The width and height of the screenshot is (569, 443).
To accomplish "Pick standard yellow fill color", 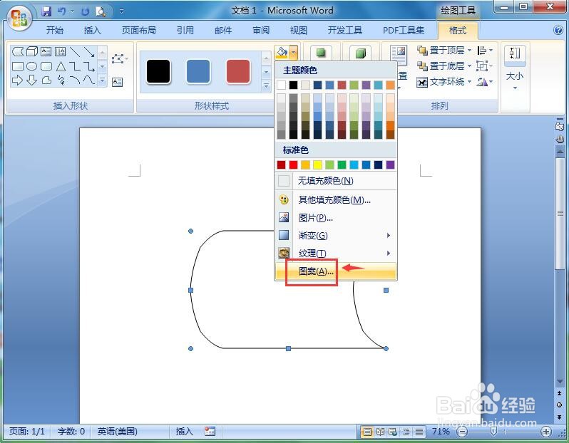I will click(317, 165).
